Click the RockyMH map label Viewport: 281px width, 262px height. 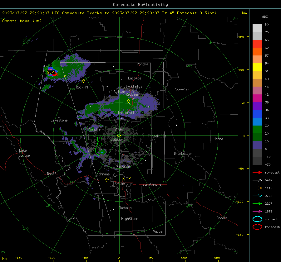(x=82, y=87)
